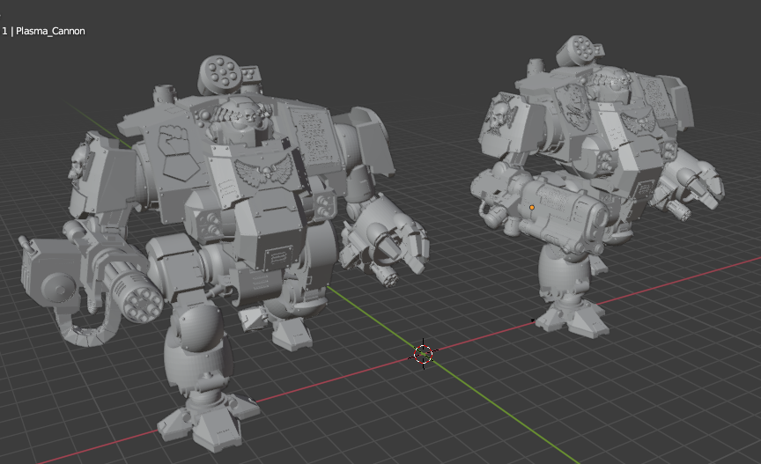Click the skull shield on the right dreadnought's shoulder
Viewport: 761px width, 464px height.
point(502,116)
